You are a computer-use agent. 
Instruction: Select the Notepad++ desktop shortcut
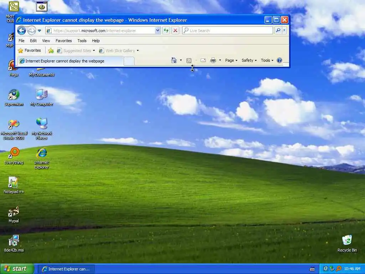coord(14,185)
